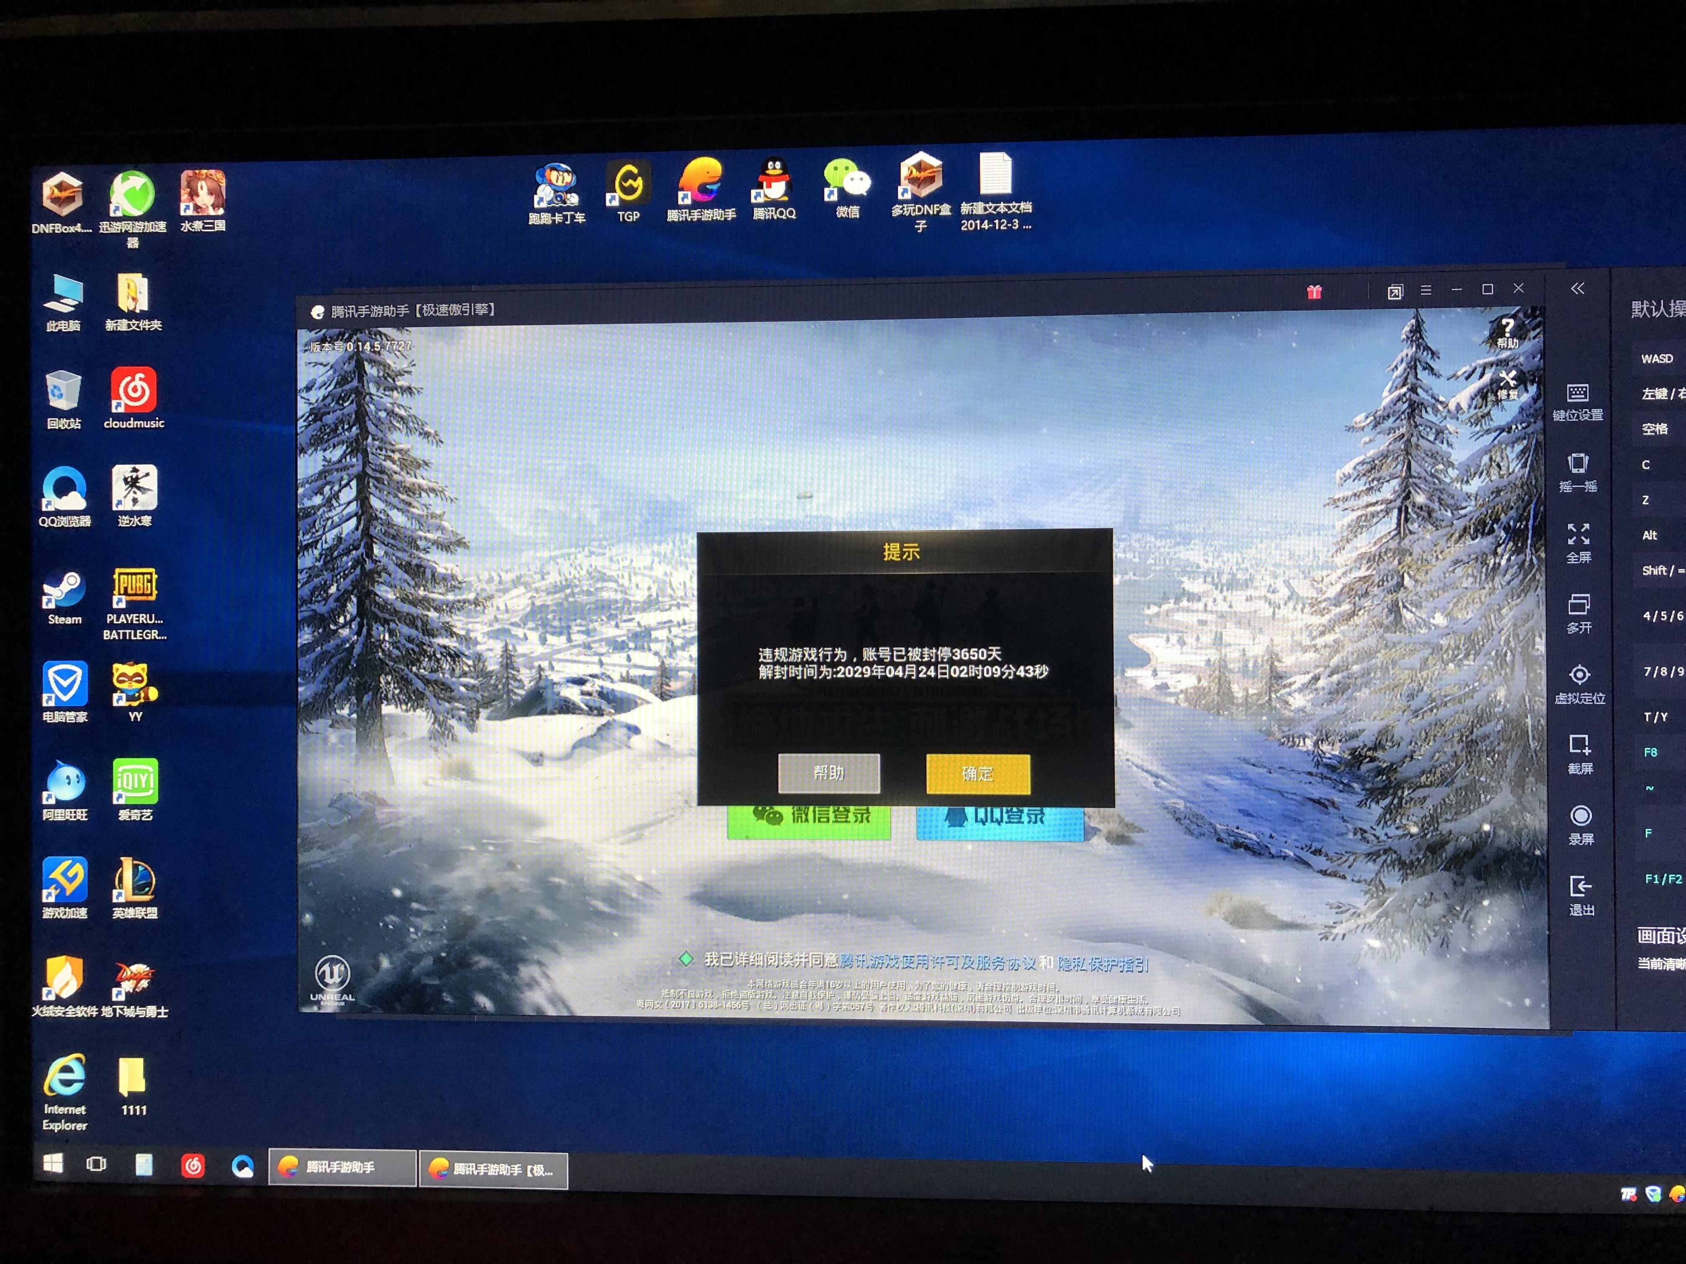1686x1264 pixels.
Task: Switch to 腾讯手游助手【极... taskbar window
Action: pyautogui.click(x=494, y=1170)
